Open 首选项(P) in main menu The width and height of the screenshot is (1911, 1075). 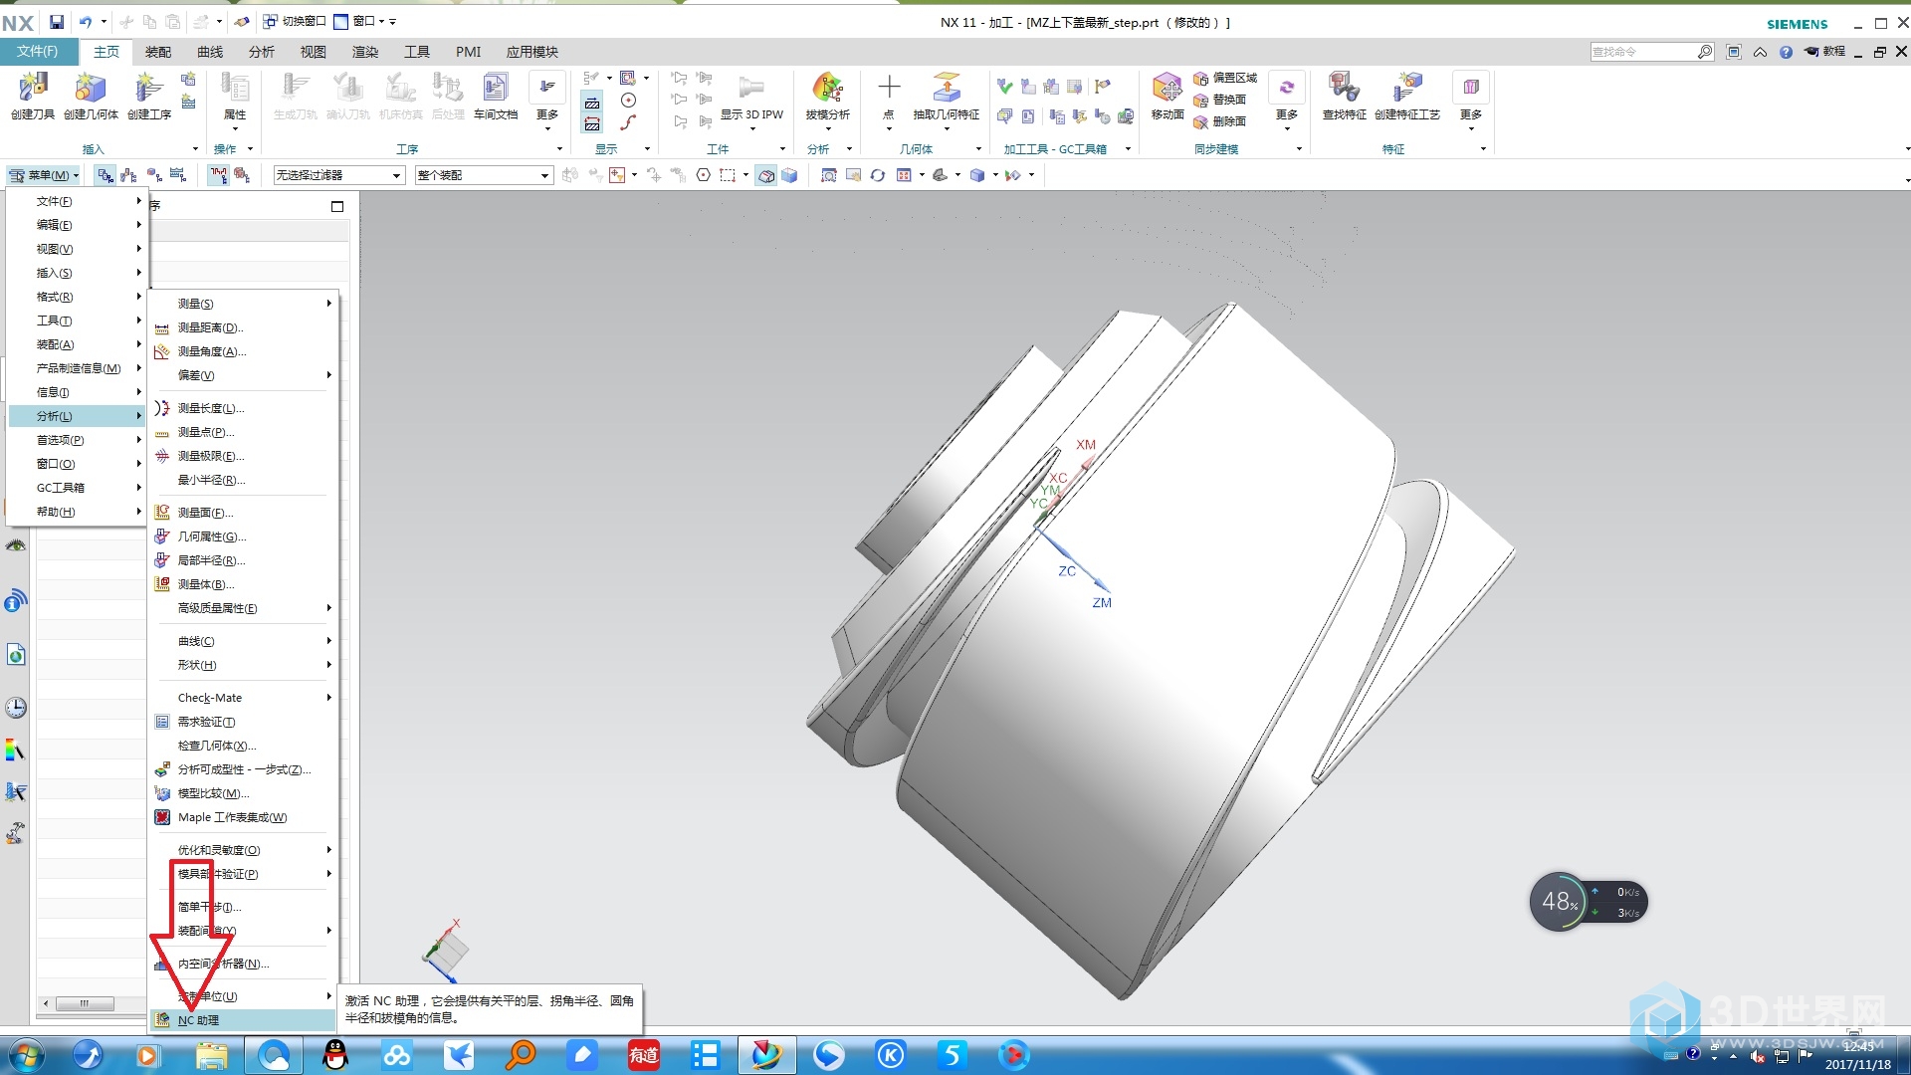[77, 440]
